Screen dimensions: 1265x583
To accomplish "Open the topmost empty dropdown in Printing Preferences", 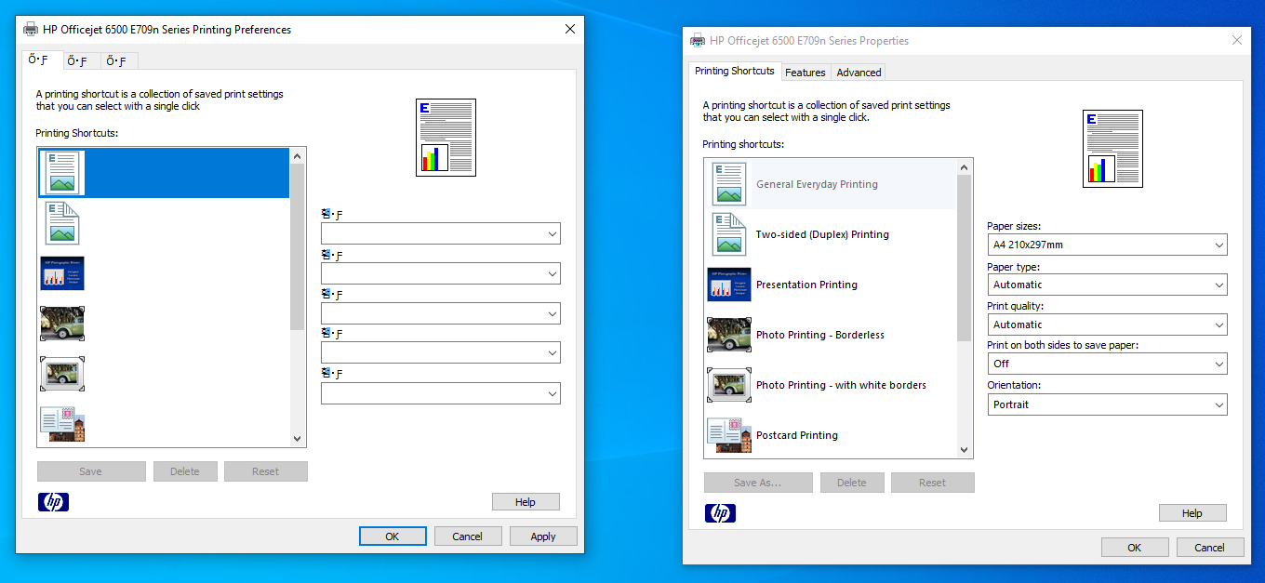I will (x=441, y=233).
